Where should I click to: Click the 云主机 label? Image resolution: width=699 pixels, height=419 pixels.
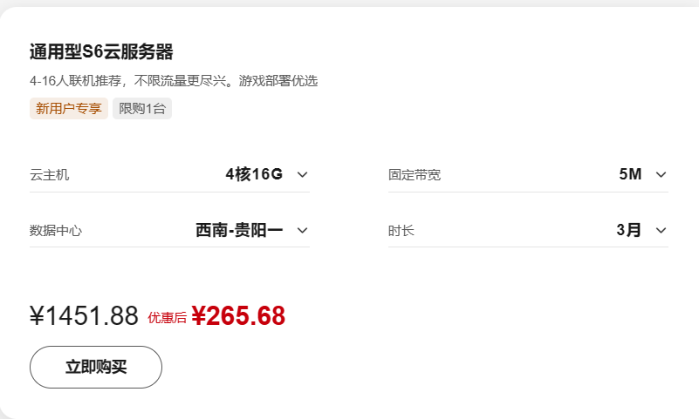pos(50,175)
